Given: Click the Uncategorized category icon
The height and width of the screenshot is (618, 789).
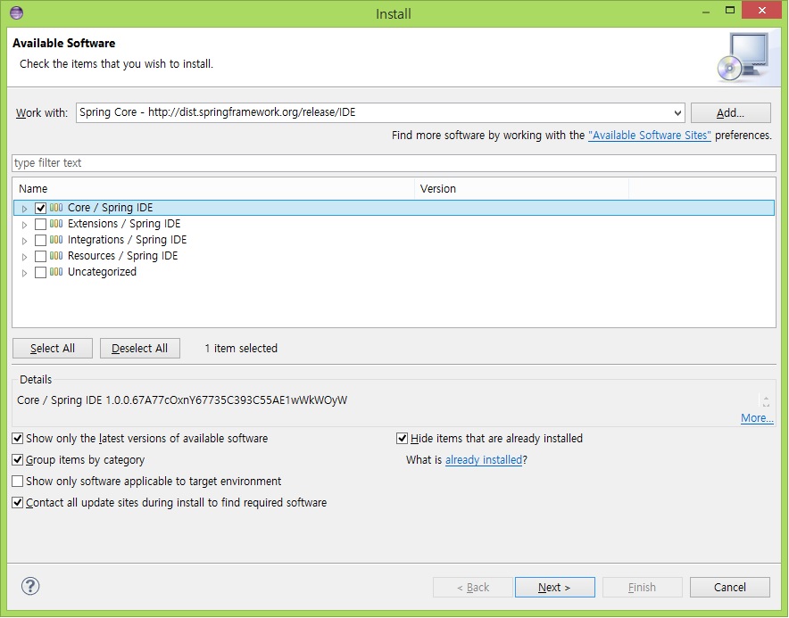Looking at the screenshot, I should [x=56, y=272].
